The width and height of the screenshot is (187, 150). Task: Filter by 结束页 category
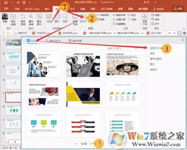(x=153, y=69)
